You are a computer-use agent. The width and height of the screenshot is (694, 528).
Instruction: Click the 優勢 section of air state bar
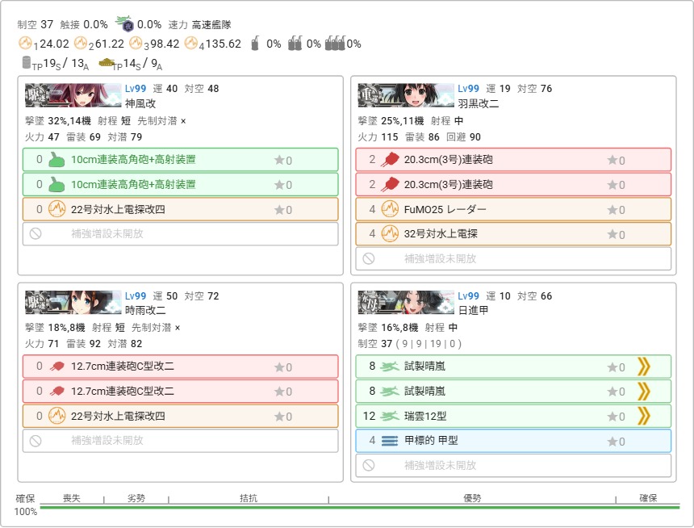coord(472,499)
